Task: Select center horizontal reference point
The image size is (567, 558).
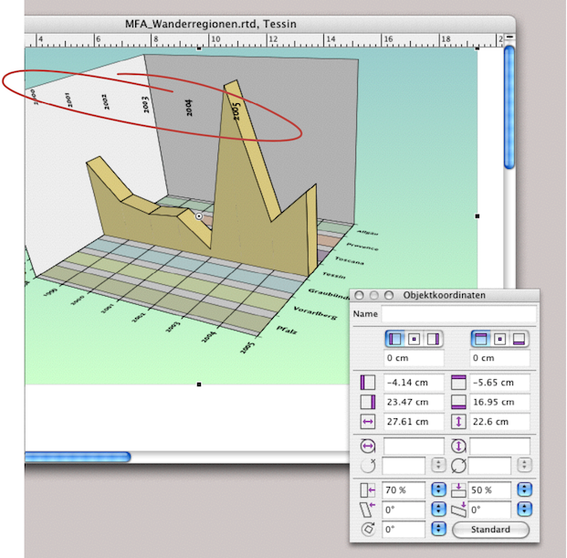Action: click(412, 339)
